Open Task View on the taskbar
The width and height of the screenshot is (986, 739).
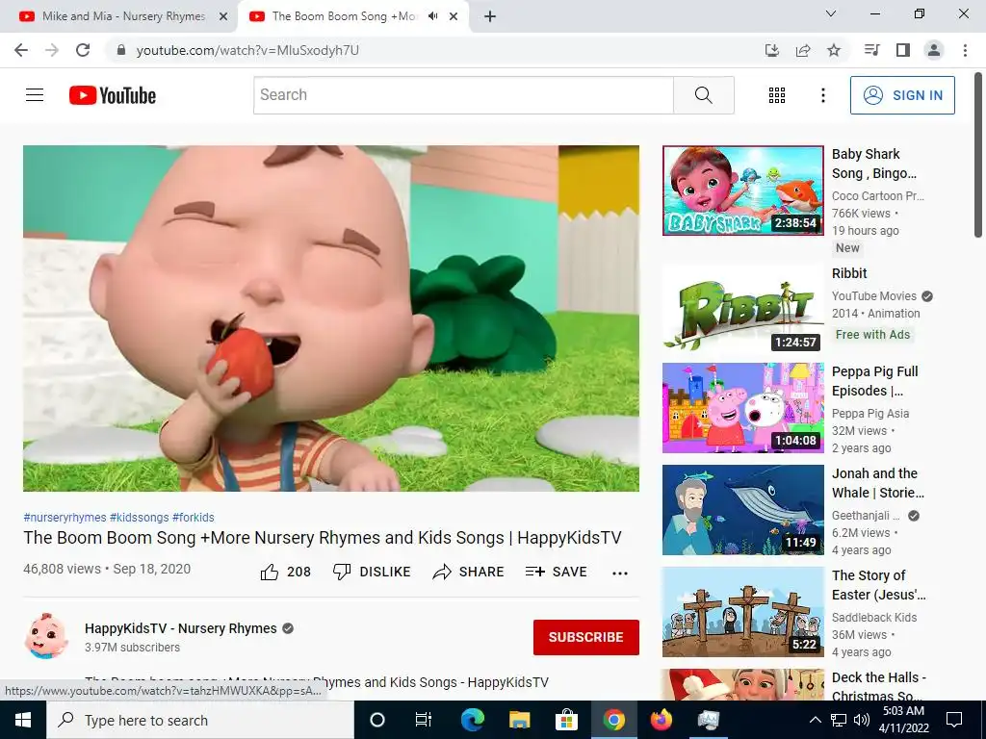click(x=424, y=720)
